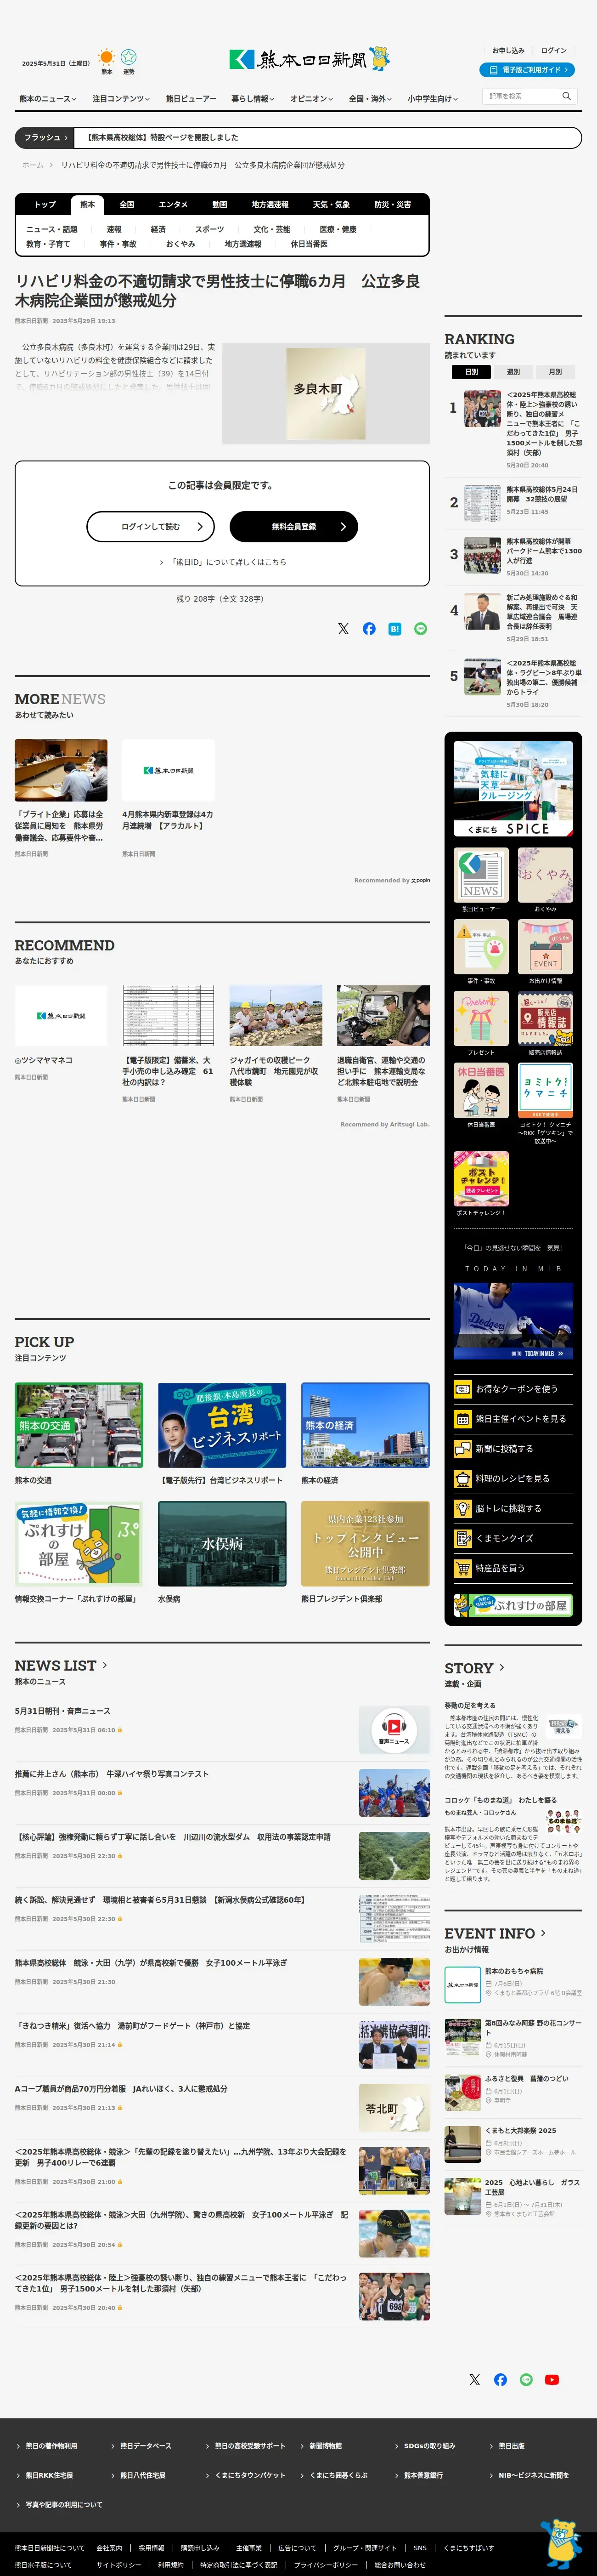
Task: Open the 速報 sub-category link
Action: (x=114, y=229)
